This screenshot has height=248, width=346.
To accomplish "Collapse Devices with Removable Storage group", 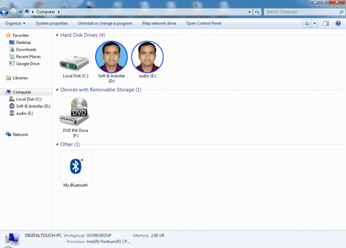I will click(57, 90).
